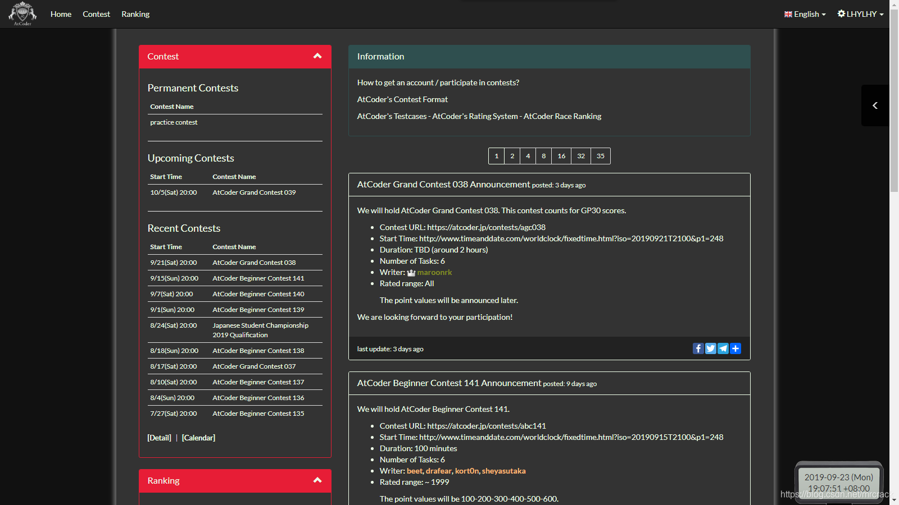Go to announcements page 4
Screen dimensions: 899x505
[528, 156]
